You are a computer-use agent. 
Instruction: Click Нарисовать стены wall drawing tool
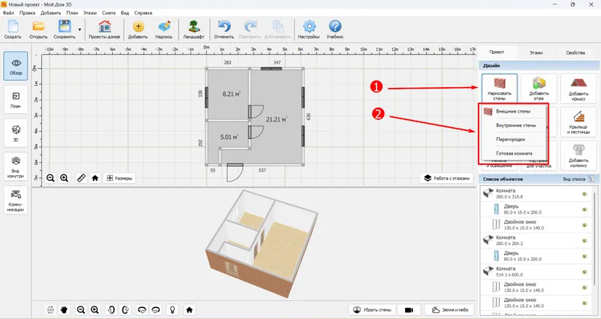tap(500, 89)
